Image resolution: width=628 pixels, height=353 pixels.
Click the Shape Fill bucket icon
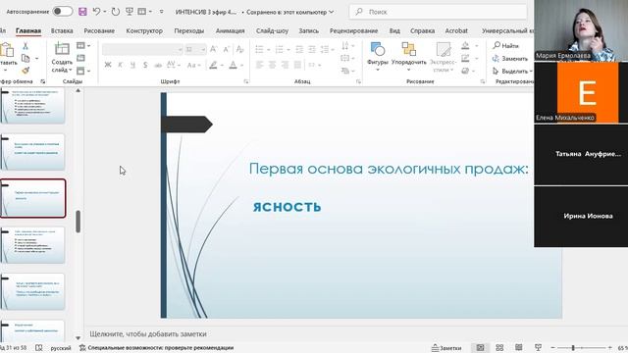tap(465, 46)
